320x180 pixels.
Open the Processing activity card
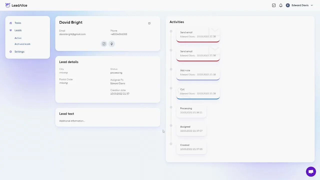point(191,111)
